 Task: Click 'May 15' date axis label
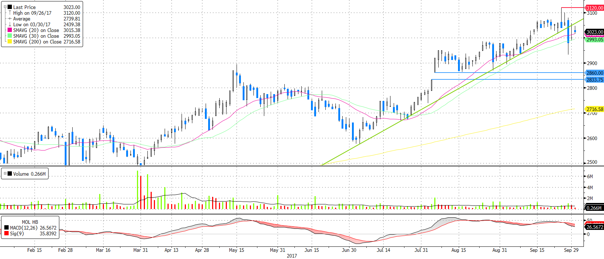(x=237, y=250)
